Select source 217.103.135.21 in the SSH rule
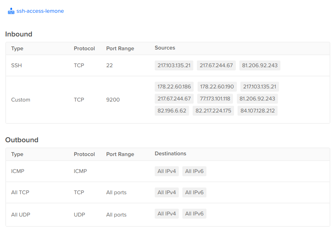 (174, 65)
